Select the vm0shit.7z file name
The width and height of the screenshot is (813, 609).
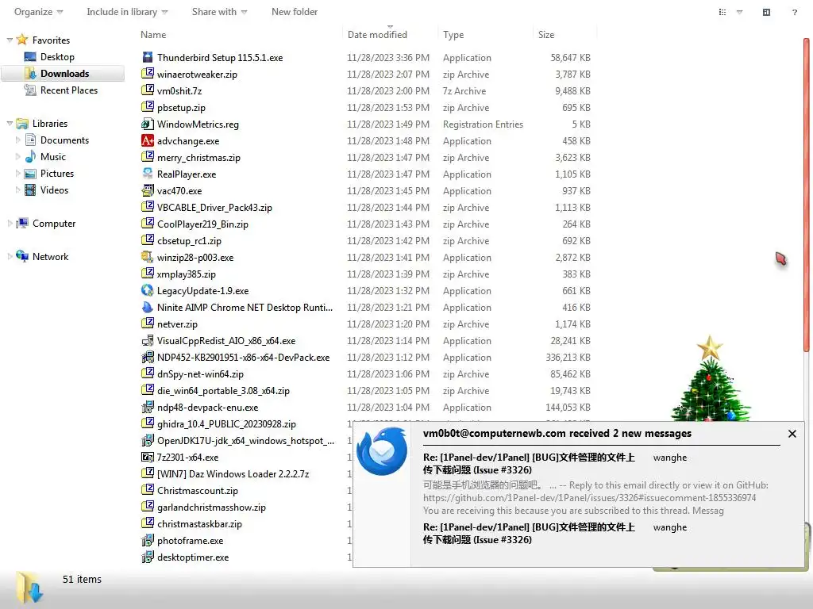pos(179,90)
